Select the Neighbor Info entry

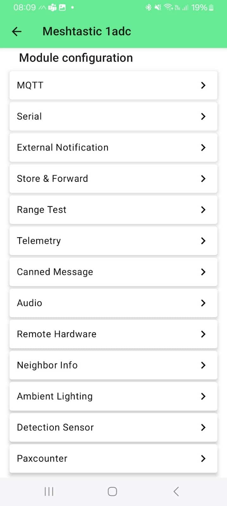click(x=113, y=365)
